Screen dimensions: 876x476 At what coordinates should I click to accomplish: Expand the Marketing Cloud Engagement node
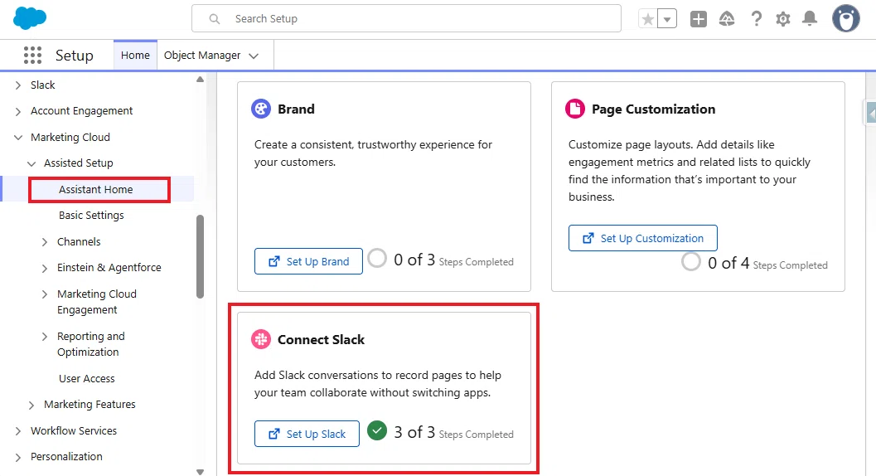click(45, 294)
